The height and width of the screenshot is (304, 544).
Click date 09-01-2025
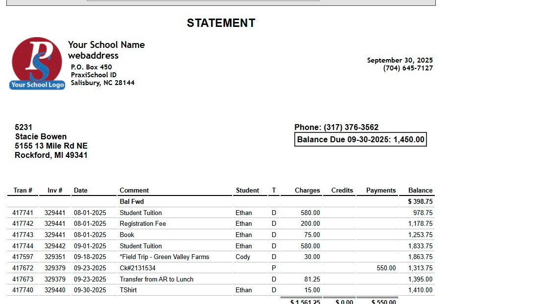[x=90, y=246]
